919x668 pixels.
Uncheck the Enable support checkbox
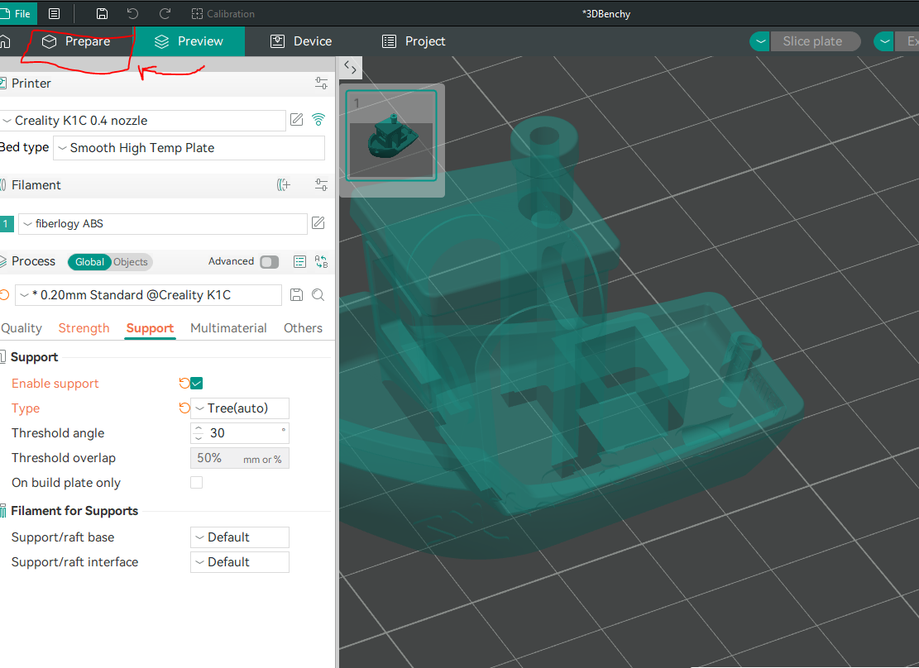pyautogui.click(x=196, y=384)
